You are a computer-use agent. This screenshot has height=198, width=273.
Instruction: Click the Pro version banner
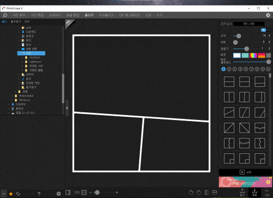245,182
